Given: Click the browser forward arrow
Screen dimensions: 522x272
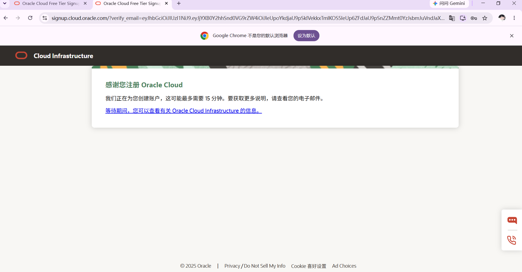Looking at the screenshot, I should (18, 18).
